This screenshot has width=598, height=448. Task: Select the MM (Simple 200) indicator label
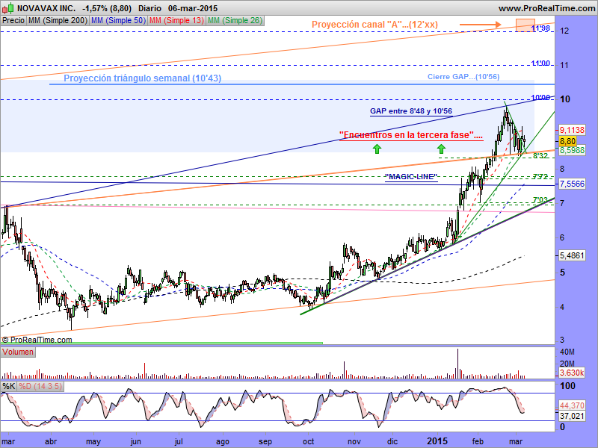(x=58, y=21)
